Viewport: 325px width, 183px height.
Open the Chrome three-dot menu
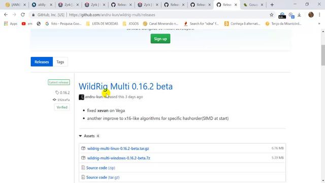tap(319, 15)
